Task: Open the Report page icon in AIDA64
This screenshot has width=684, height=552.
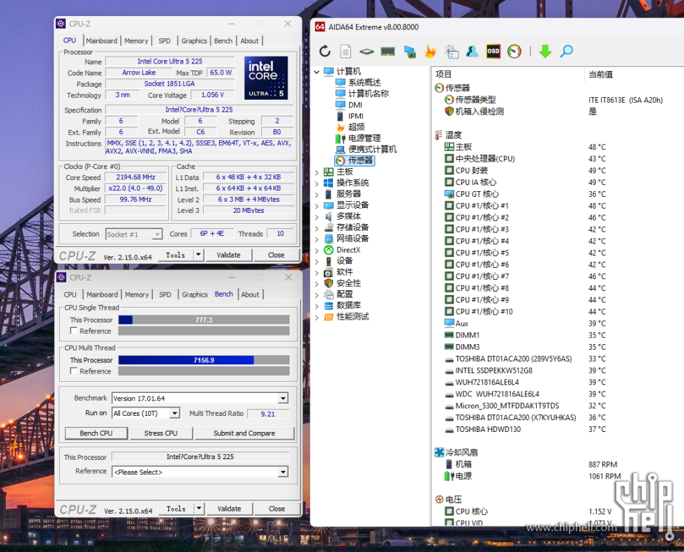Action: click(x=345, y=51)
